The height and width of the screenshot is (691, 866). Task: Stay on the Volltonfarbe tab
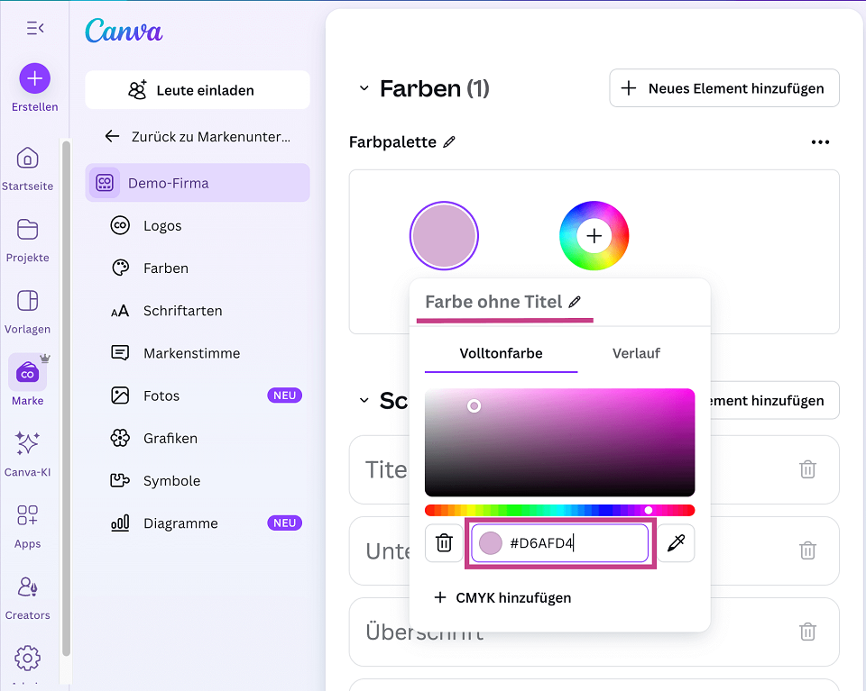click(x=500, y=353)
